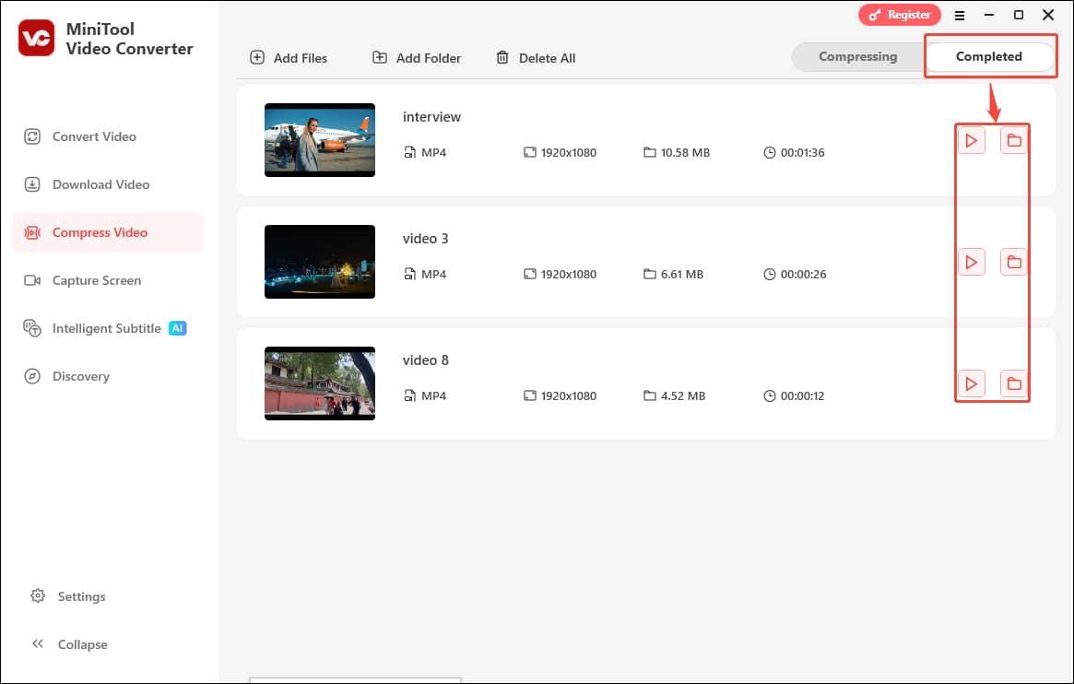Image resolution: width=1074 pixels, height=684 pixels.
Task: Open the hamburger menu at top right
Action: coord(959,15)
